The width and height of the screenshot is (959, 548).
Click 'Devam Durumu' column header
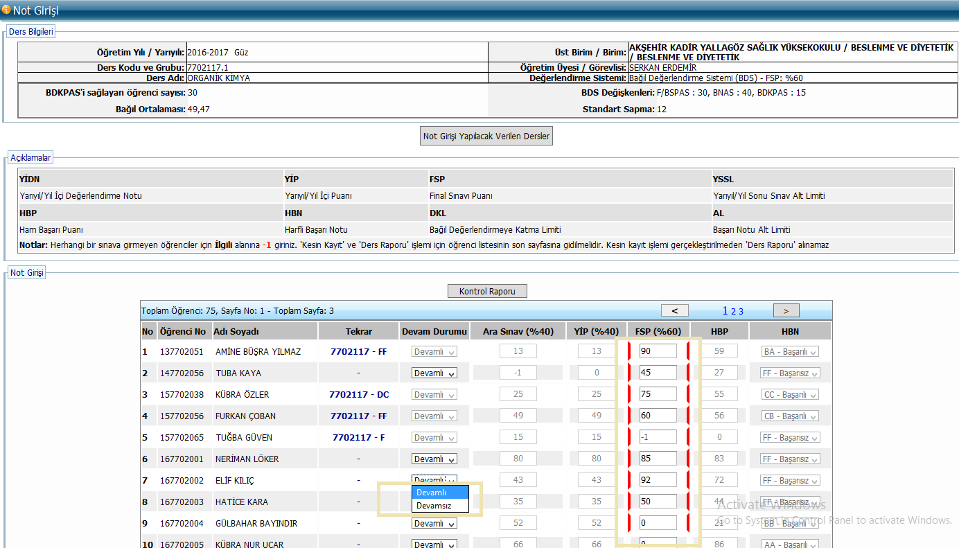434,332
